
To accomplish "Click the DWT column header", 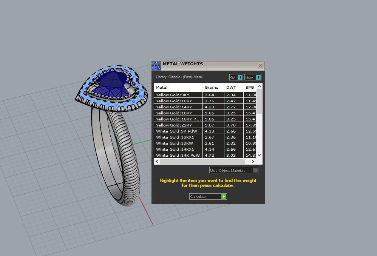I will [x=233, y=87].
